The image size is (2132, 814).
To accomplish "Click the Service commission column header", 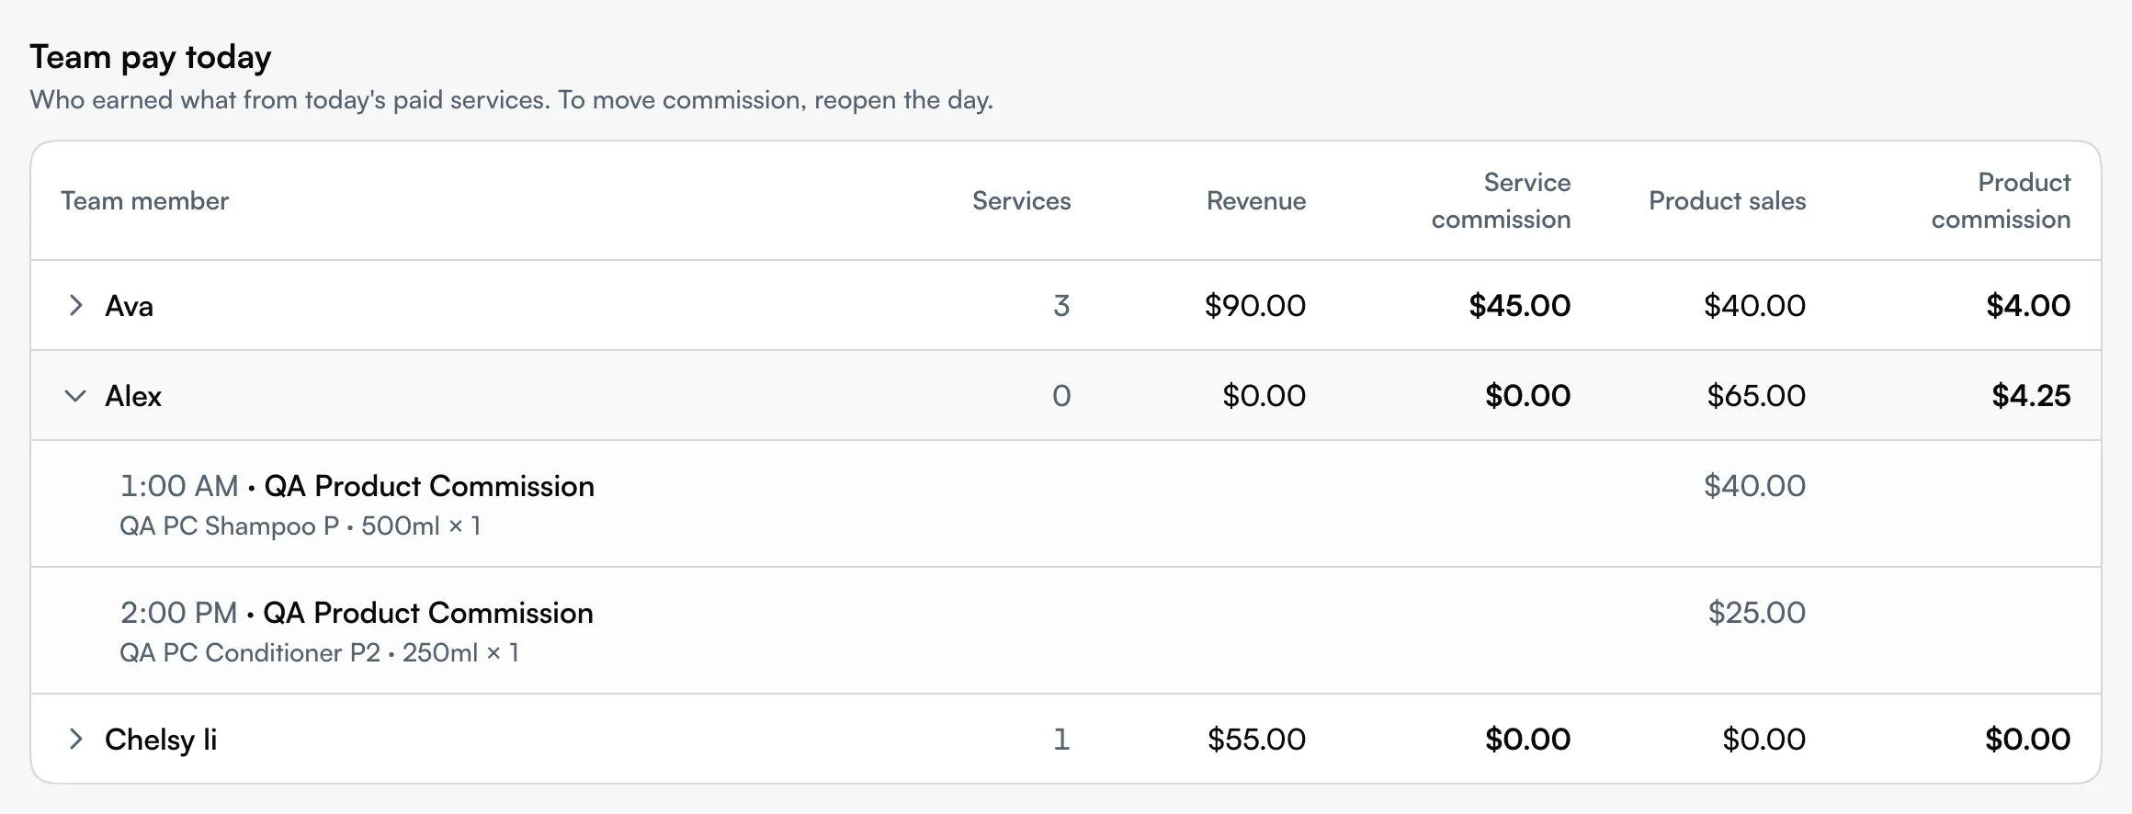I will click(x=1501, y=201).
